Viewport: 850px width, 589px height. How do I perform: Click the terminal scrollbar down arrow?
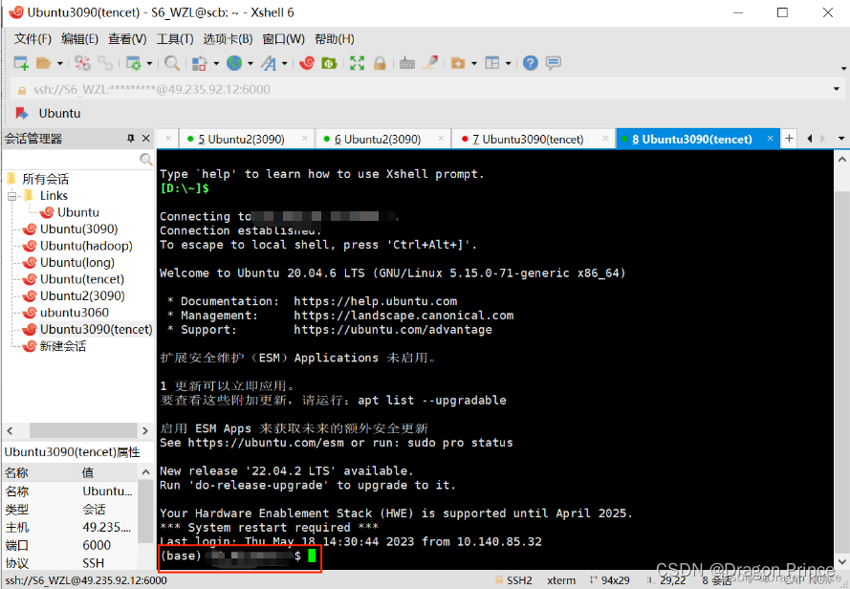click(x=841, y=562)
